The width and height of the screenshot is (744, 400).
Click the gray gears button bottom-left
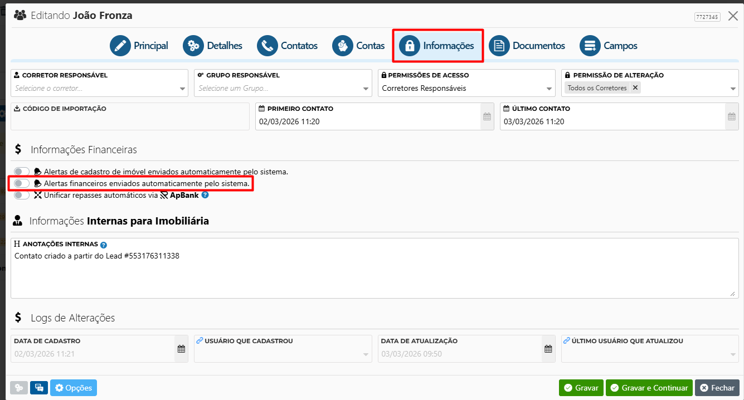click(19, 388)
